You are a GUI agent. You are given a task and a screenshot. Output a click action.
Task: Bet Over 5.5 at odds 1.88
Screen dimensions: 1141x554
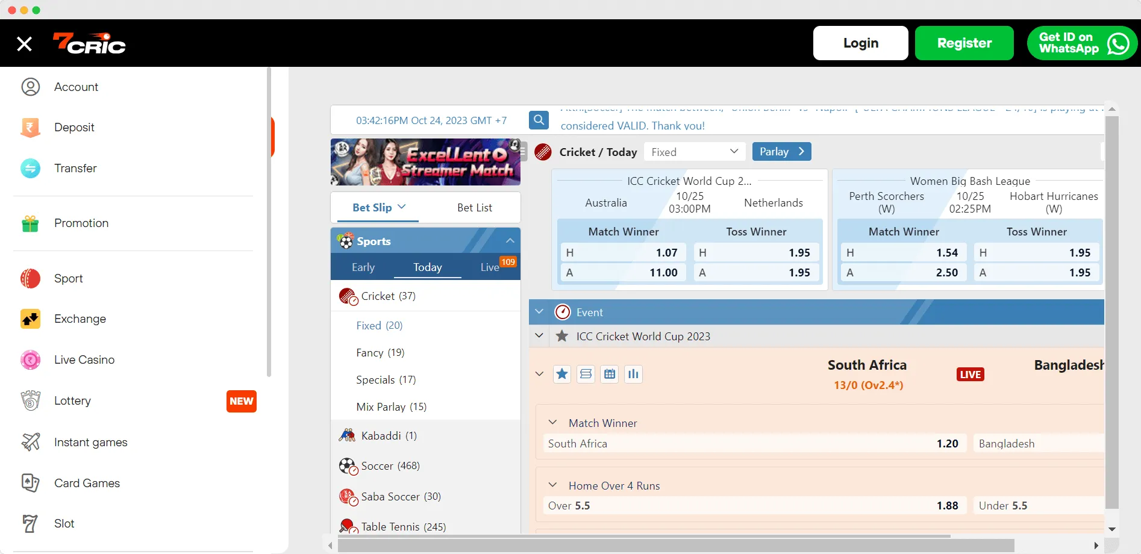pos(755,505)
